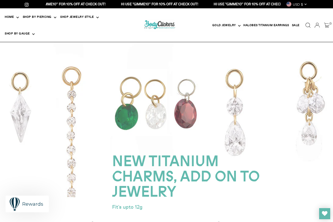Open the shopping cart icon

(x=327, y=25)
